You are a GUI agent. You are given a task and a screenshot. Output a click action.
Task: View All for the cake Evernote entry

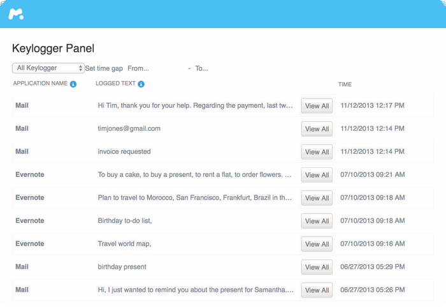click(317, 175)
